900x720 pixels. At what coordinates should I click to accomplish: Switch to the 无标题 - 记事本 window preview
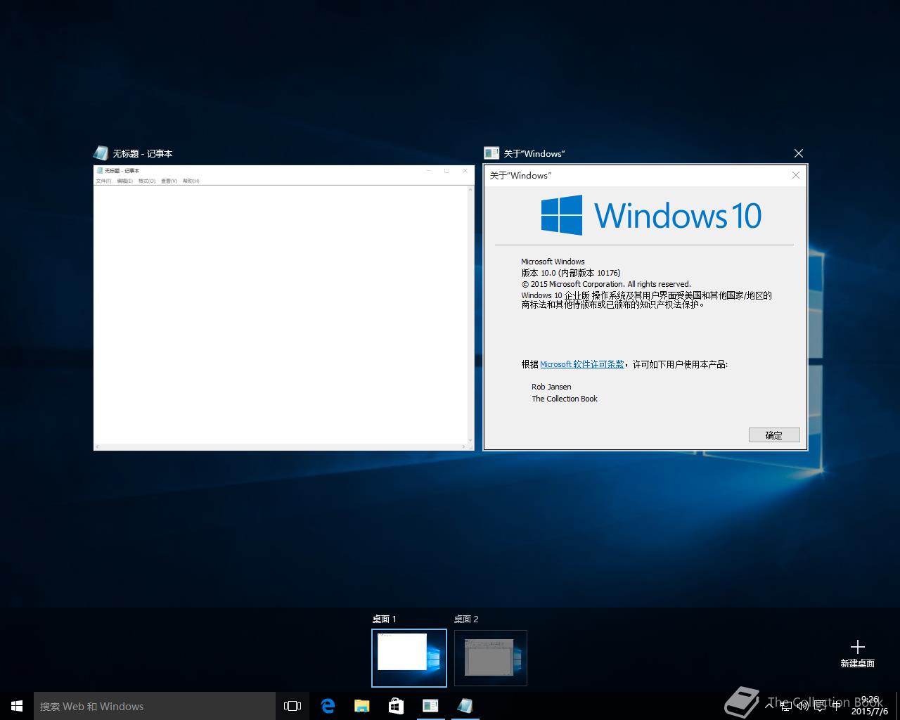[284, 308]
